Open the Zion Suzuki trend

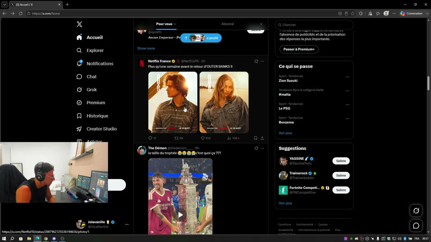288,81
